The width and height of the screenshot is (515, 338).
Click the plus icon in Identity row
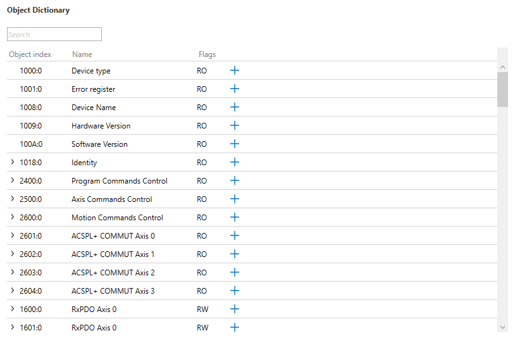click(x=234, y=162)
